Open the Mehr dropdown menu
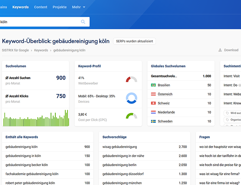The height and width of the screenshot is (185, 241). pos(78,7)
